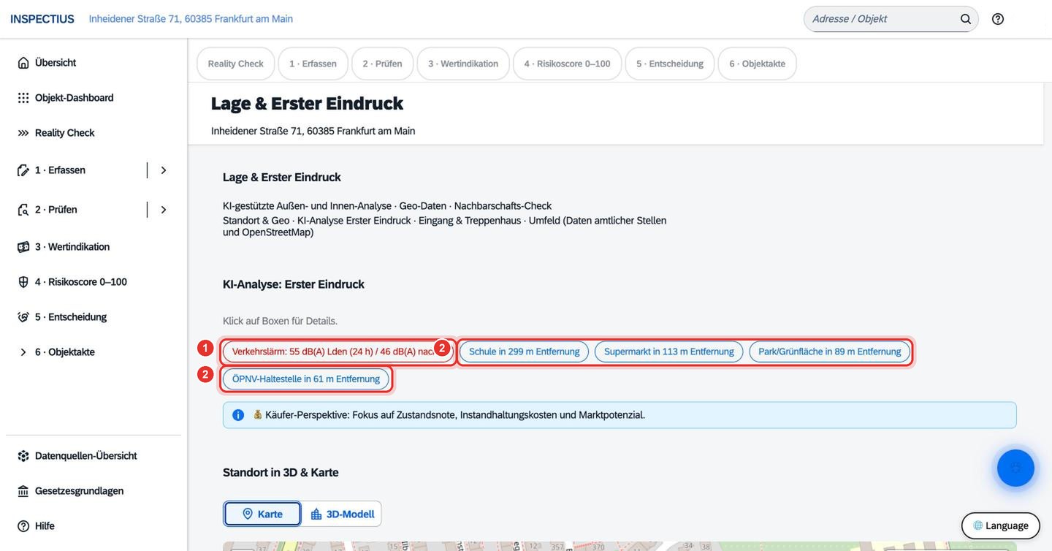
Task: Open the 2 · Prüfen tab
Action: coord(383,64)
